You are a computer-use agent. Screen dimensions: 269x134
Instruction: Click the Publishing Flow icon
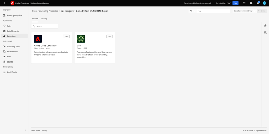click(x=4, y=47)
